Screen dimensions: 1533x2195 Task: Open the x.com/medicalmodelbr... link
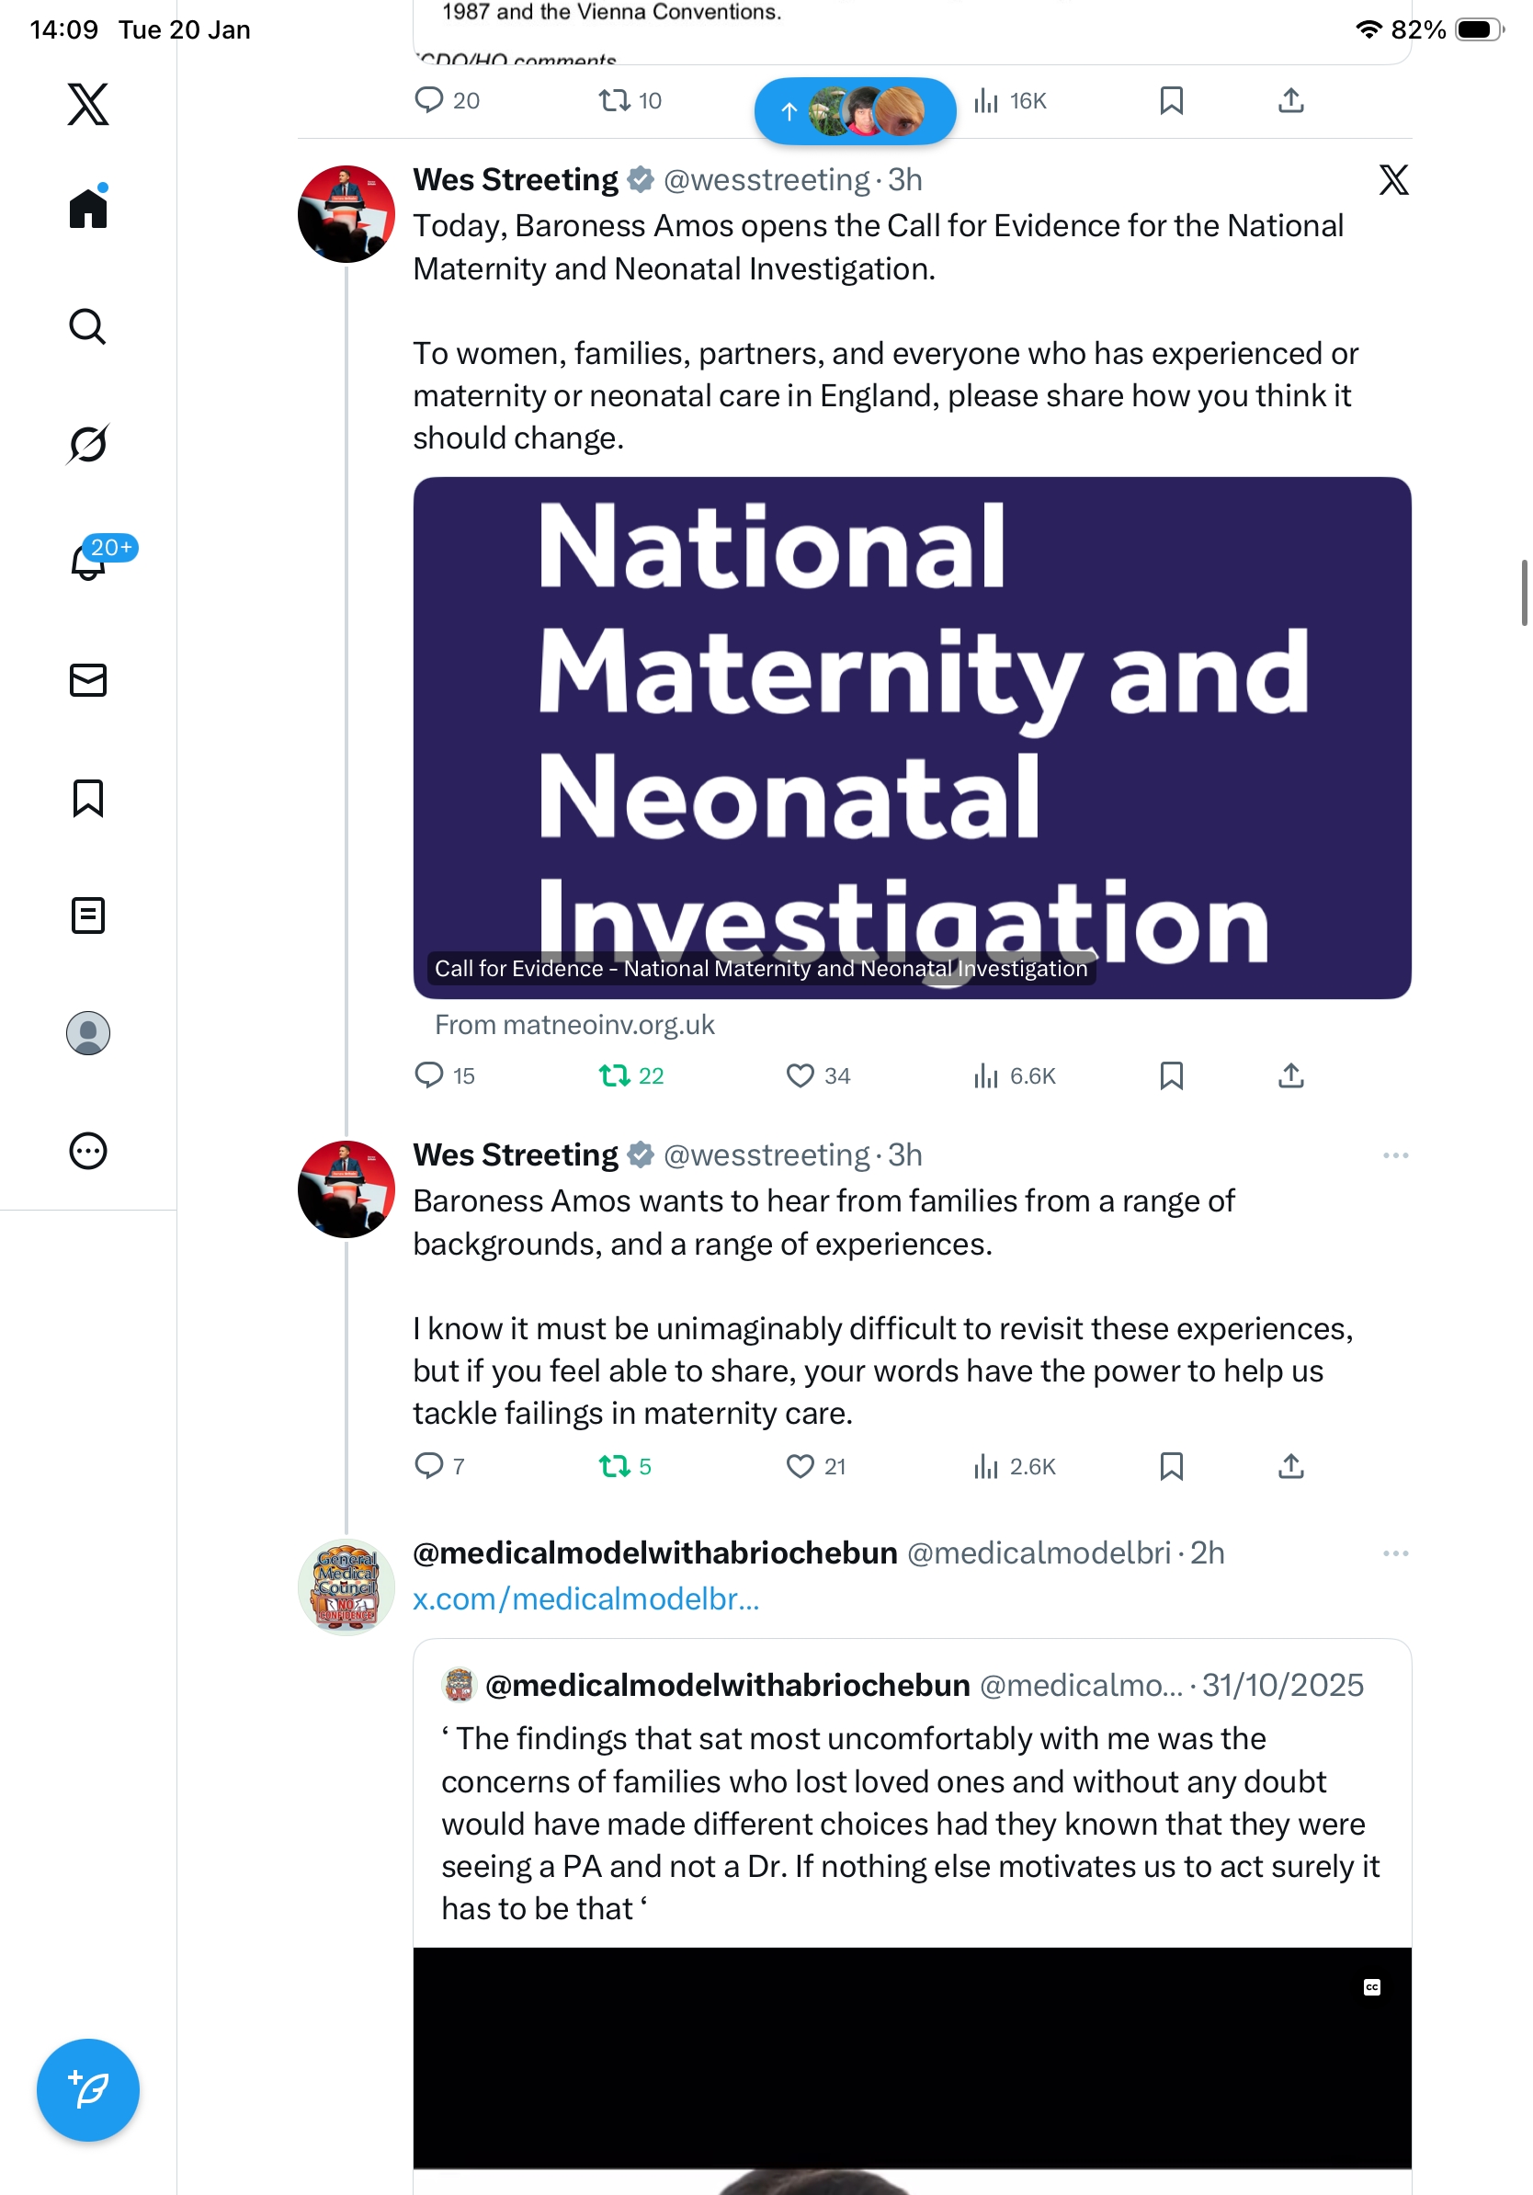tap(585, 1598)
